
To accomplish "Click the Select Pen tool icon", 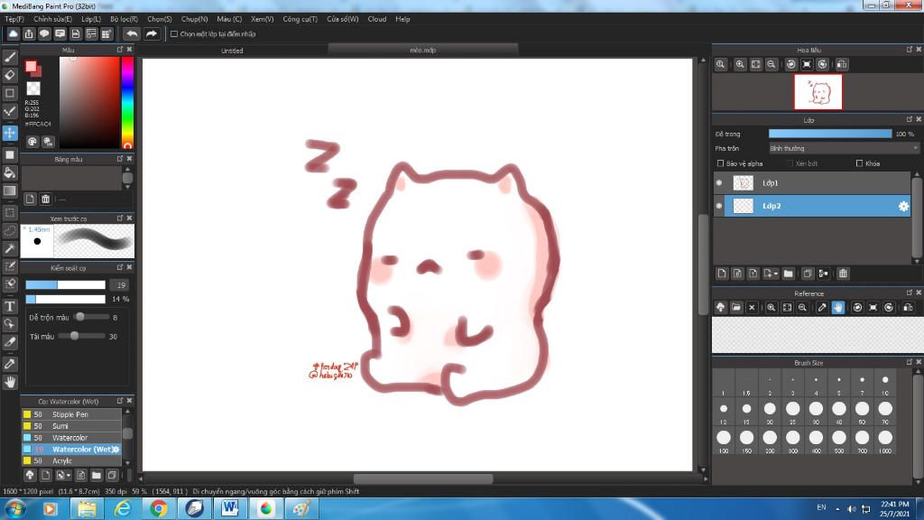I will [x=10, y=267].
